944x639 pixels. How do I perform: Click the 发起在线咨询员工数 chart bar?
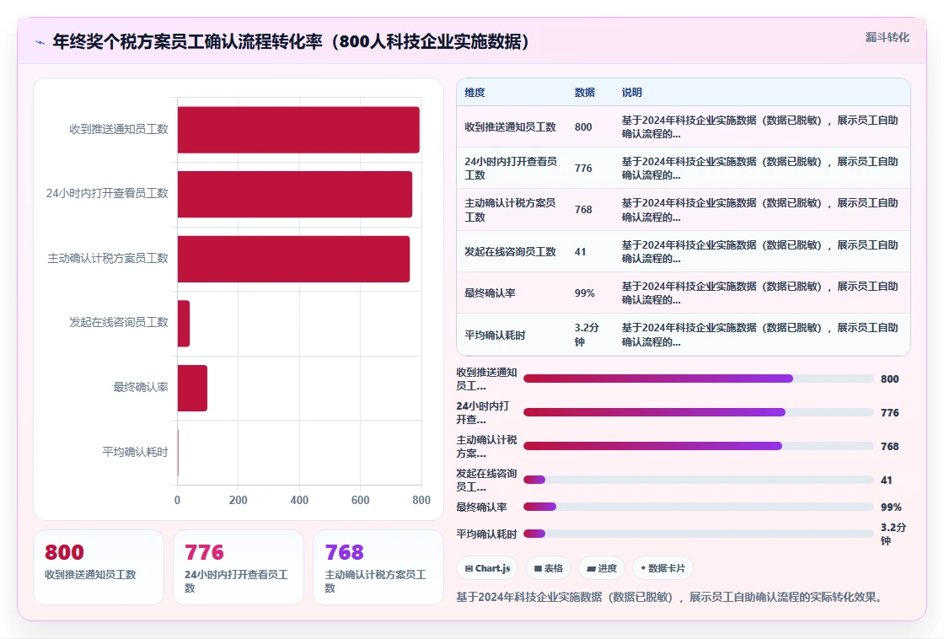(x=184, y=324)
